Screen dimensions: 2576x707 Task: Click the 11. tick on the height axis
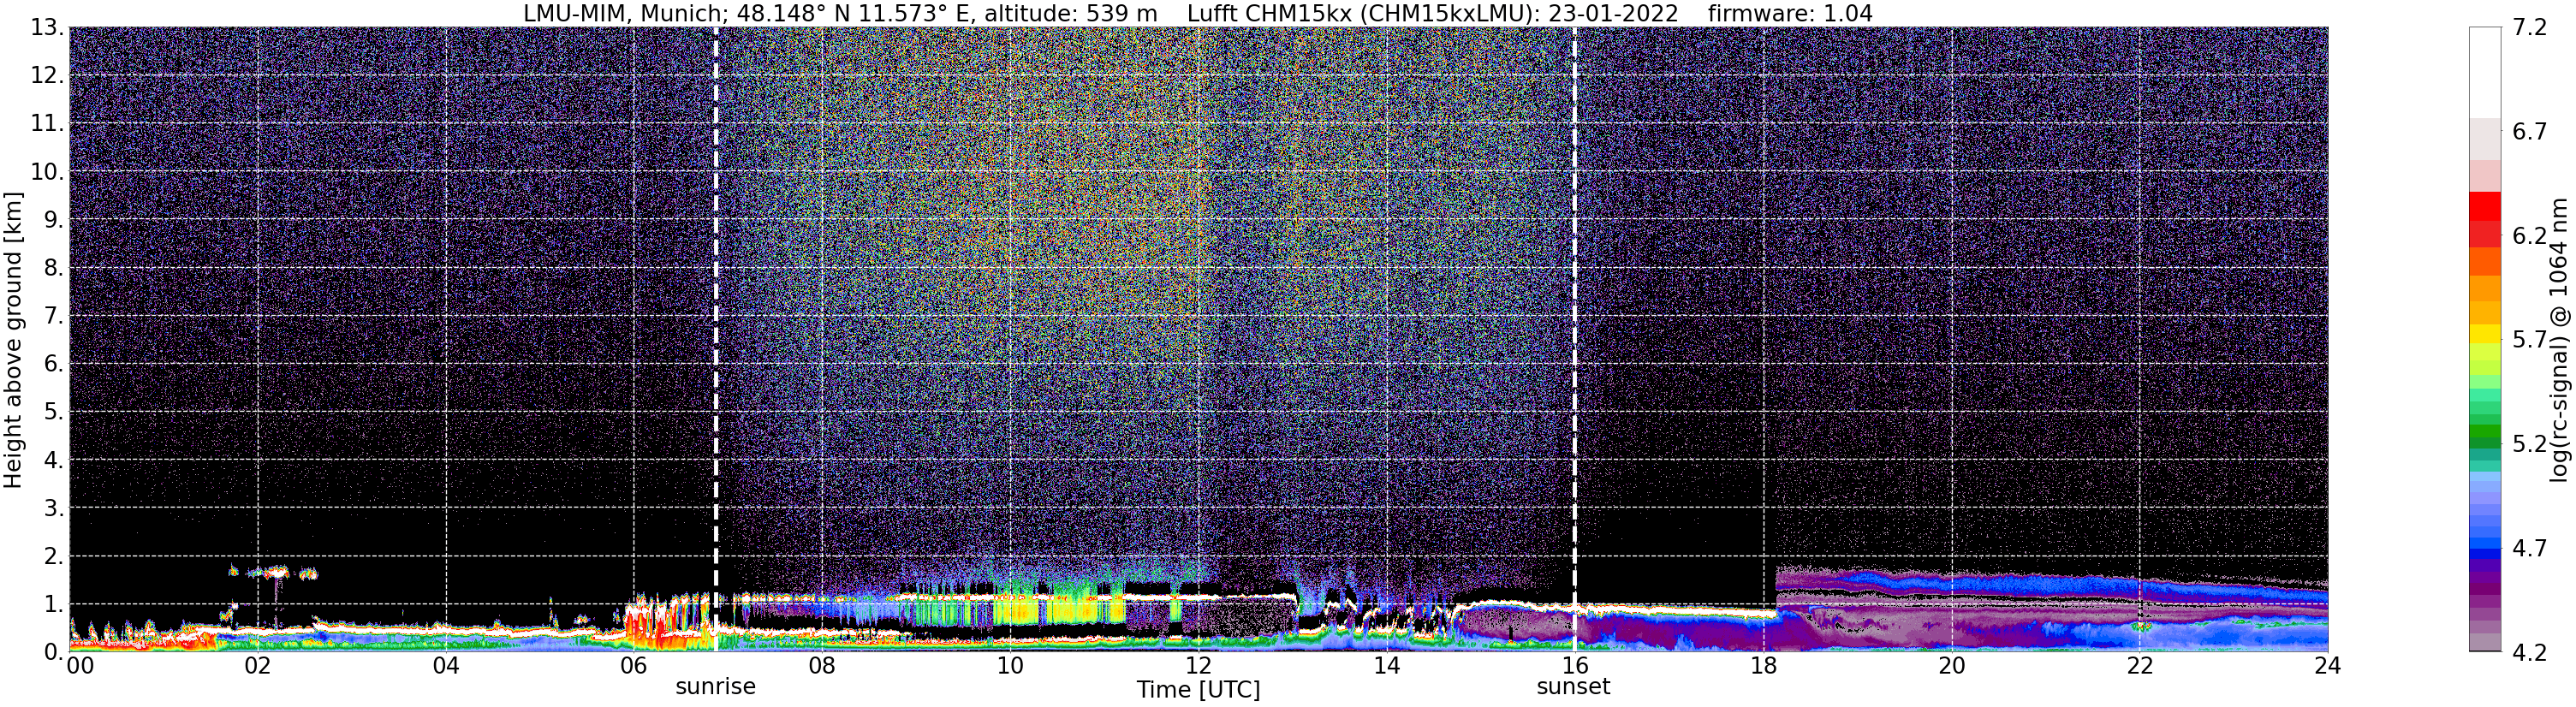click(x=47, y=123)
